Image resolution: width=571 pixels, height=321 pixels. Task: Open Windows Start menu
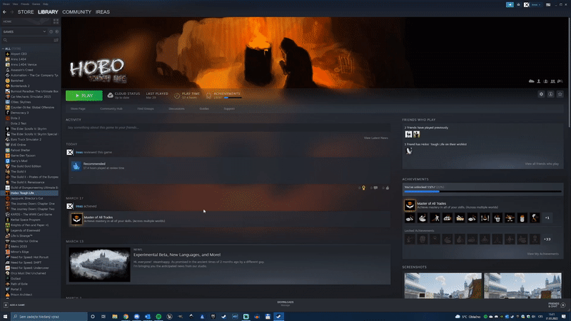point(5,317)
